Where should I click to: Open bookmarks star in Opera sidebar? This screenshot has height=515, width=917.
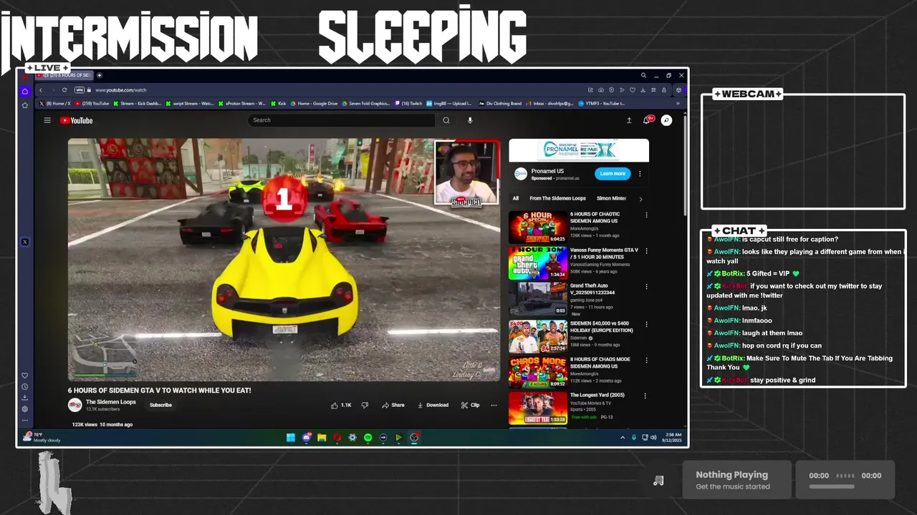coord(25,105)
